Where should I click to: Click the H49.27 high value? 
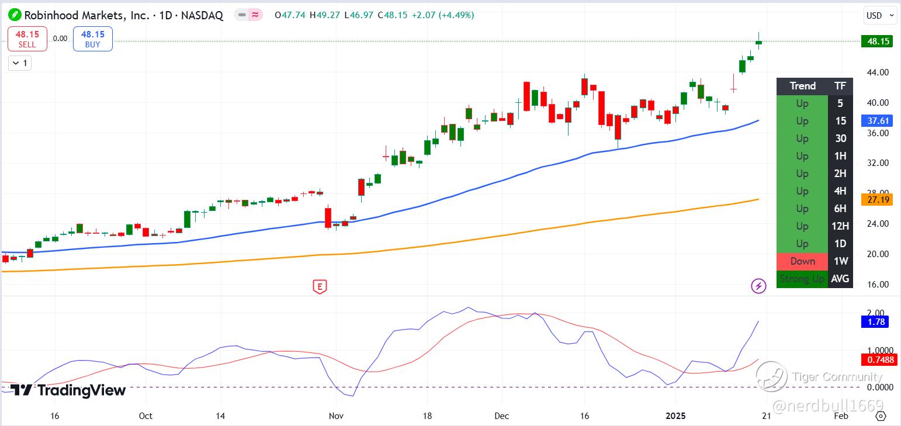tap(325, 15)
